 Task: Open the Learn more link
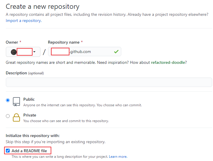point(118,157)
